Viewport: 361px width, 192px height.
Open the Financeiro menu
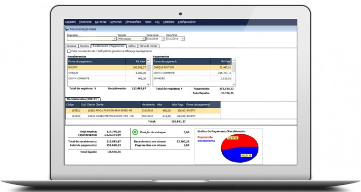[85, 22]
